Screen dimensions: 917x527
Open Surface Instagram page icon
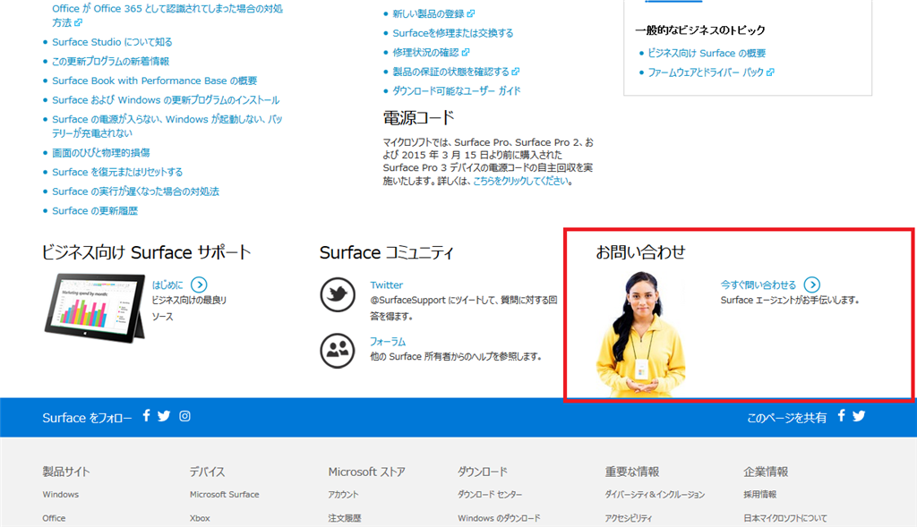click(x=184, y=416)
